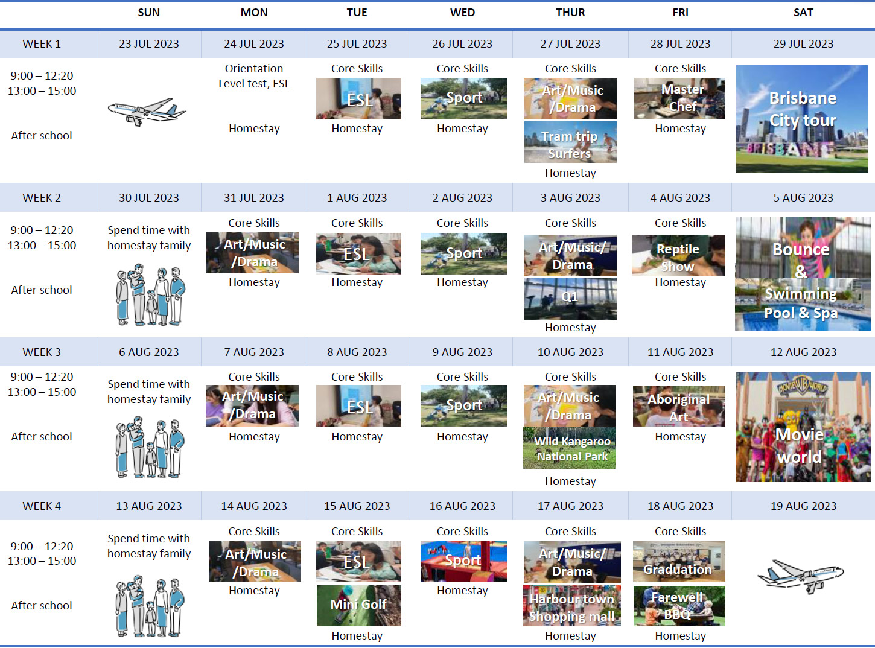Select the Sport thumbnail on 16 AUG 2023

pos(463,561)
